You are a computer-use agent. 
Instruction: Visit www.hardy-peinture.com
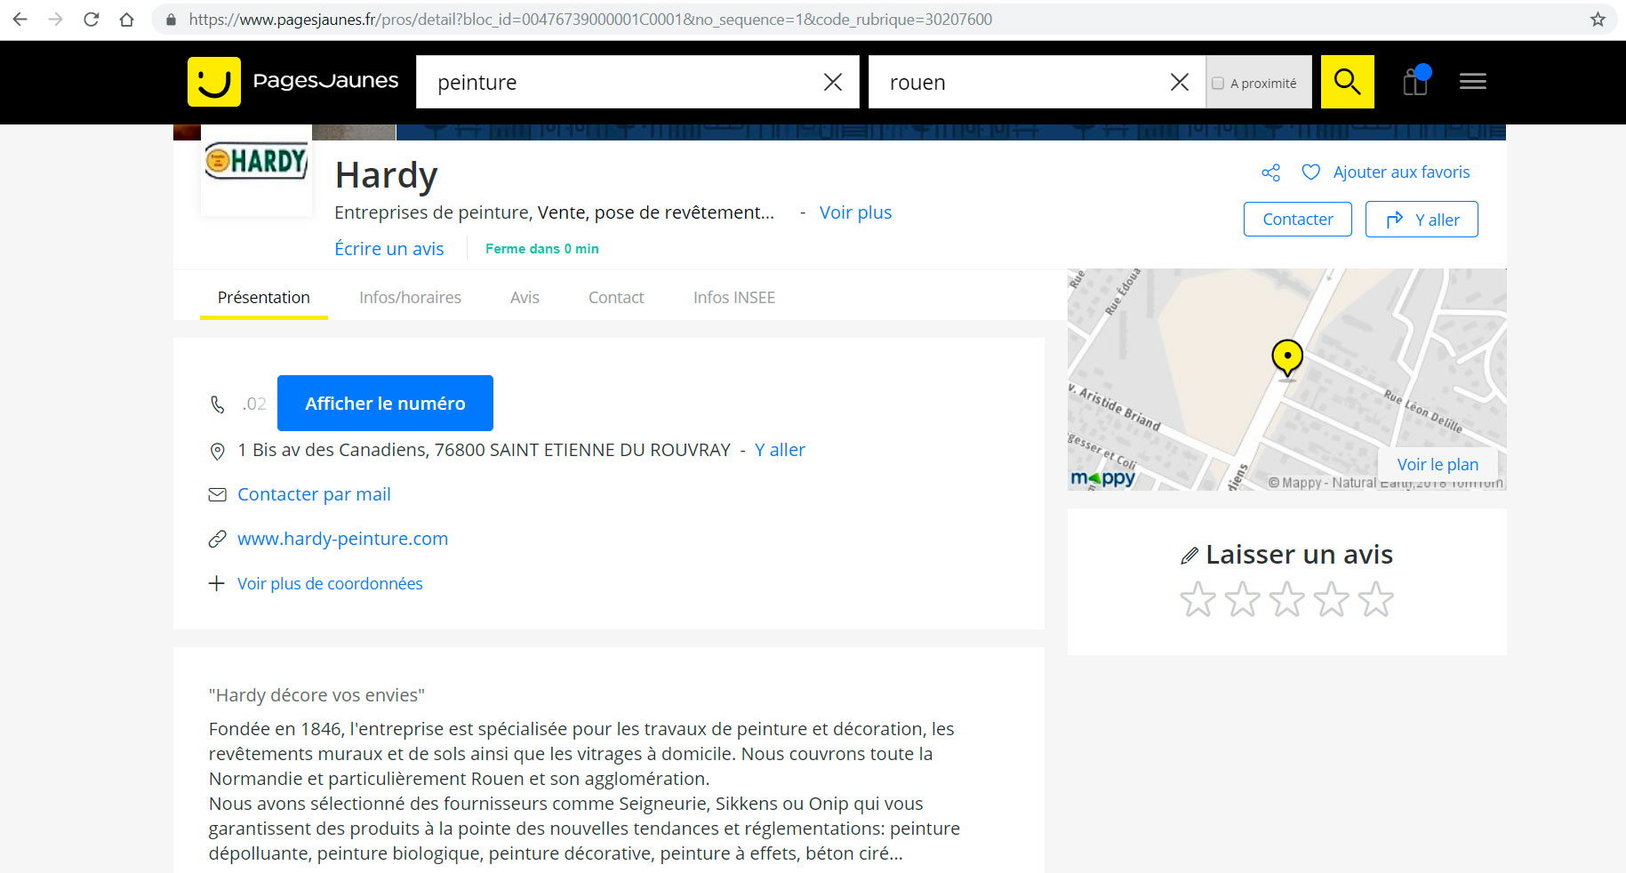pyautogui.click(x=342, y=539)
